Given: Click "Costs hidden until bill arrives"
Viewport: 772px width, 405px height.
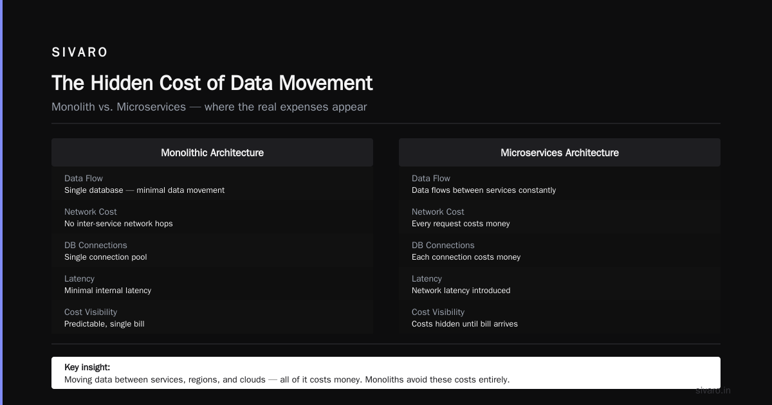Looking at the screenshot, I should (x=464, y=324).
